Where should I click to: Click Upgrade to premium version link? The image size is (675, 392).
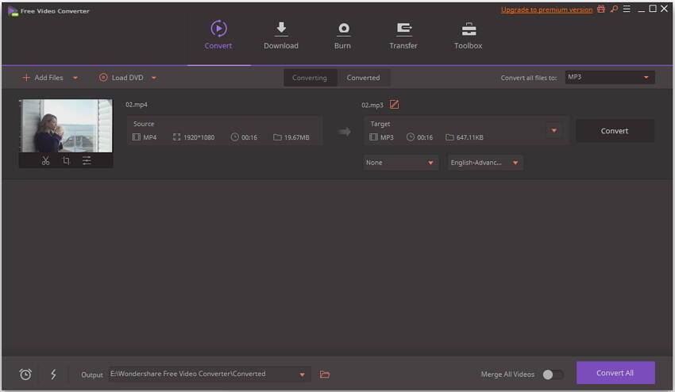click(546, 10)
